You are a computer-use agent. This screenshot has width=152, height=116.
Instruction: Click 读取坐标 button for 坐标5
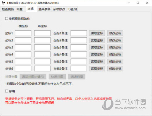pos(97,62)
